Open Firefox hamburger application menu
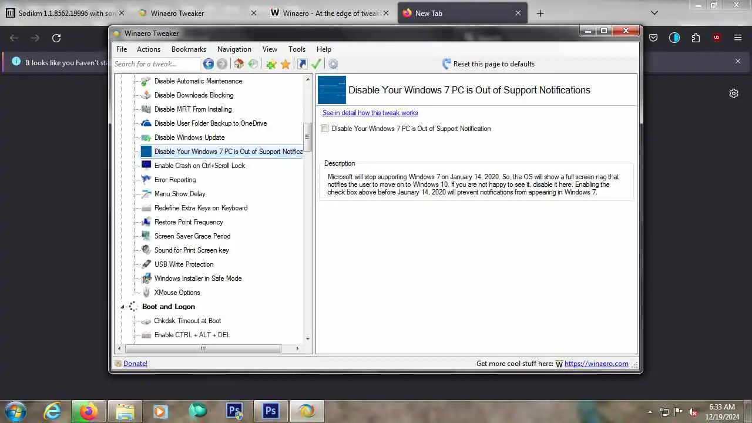This screenshot has width=752, height=423. 738,38
